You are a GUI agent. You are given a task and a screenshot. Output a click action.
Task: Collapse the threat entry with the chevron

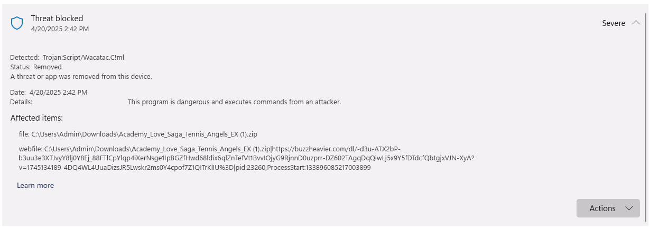tap(636, 23)
